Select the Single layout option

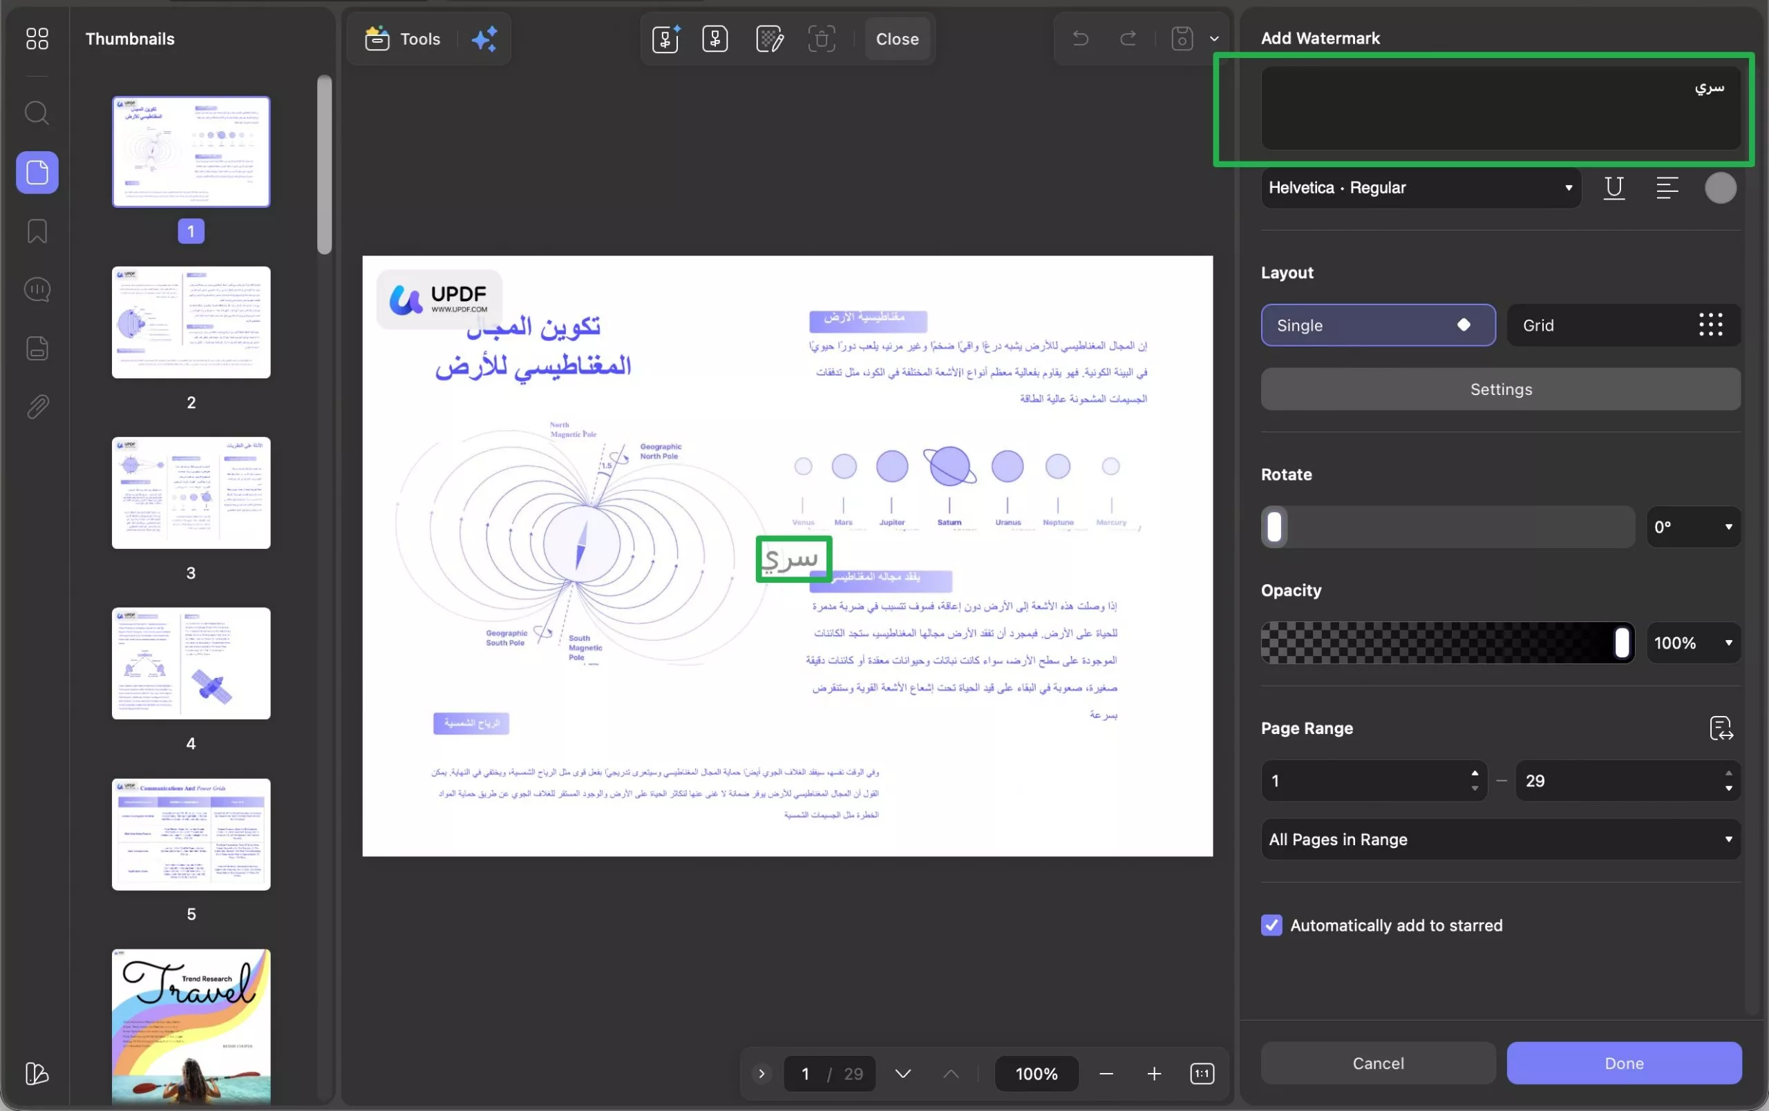[1377, 325]
